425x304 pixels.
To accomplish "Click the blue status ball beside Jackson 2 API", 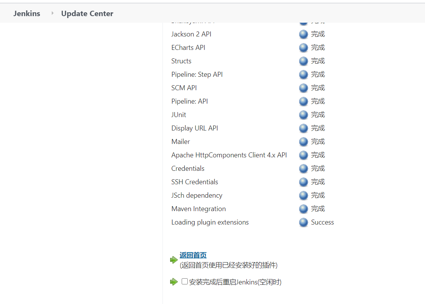I will coord(303,34).
